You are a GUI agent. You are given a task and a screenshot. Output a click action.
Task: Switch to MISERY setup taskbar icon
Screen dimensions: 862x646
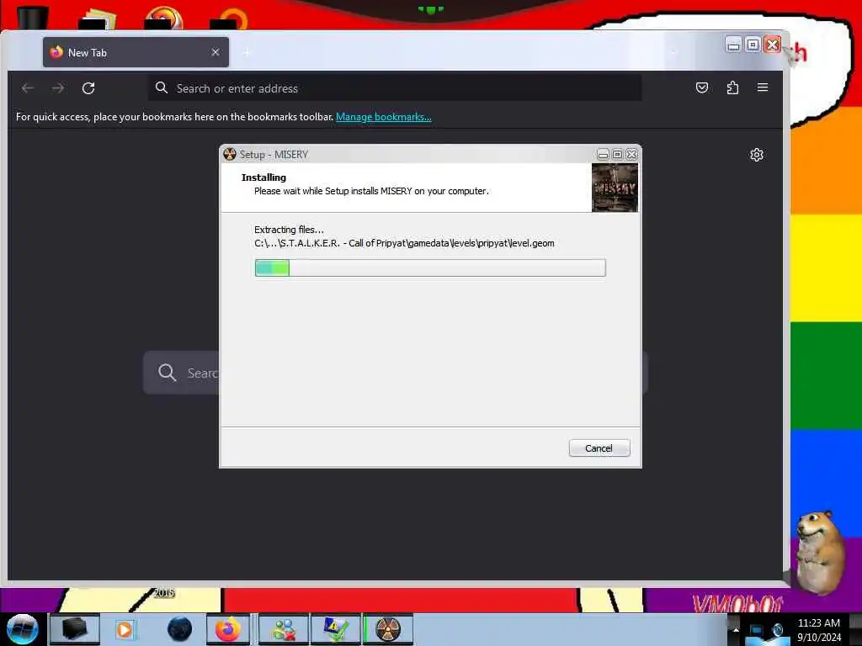point(387,629)
